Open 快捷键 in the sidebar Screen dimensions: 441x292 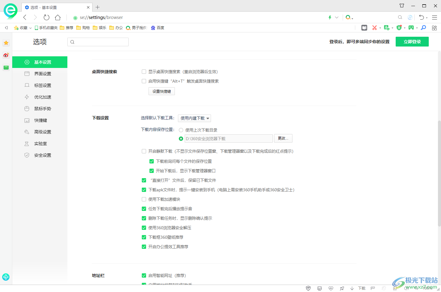(x=40, y=120)
